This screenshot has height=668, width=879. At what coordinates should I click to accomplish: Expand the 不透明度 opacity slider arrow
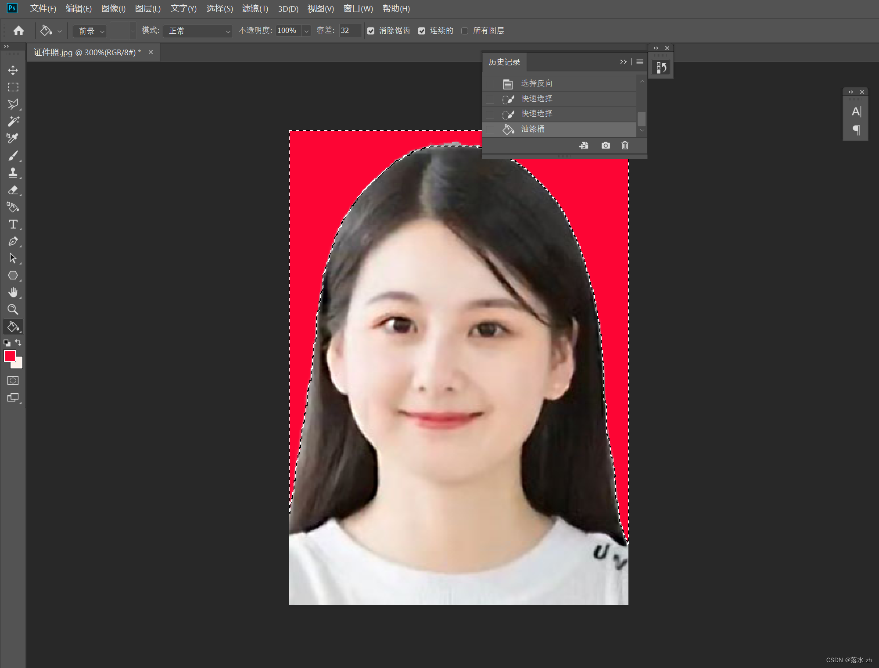coord(306,31)
